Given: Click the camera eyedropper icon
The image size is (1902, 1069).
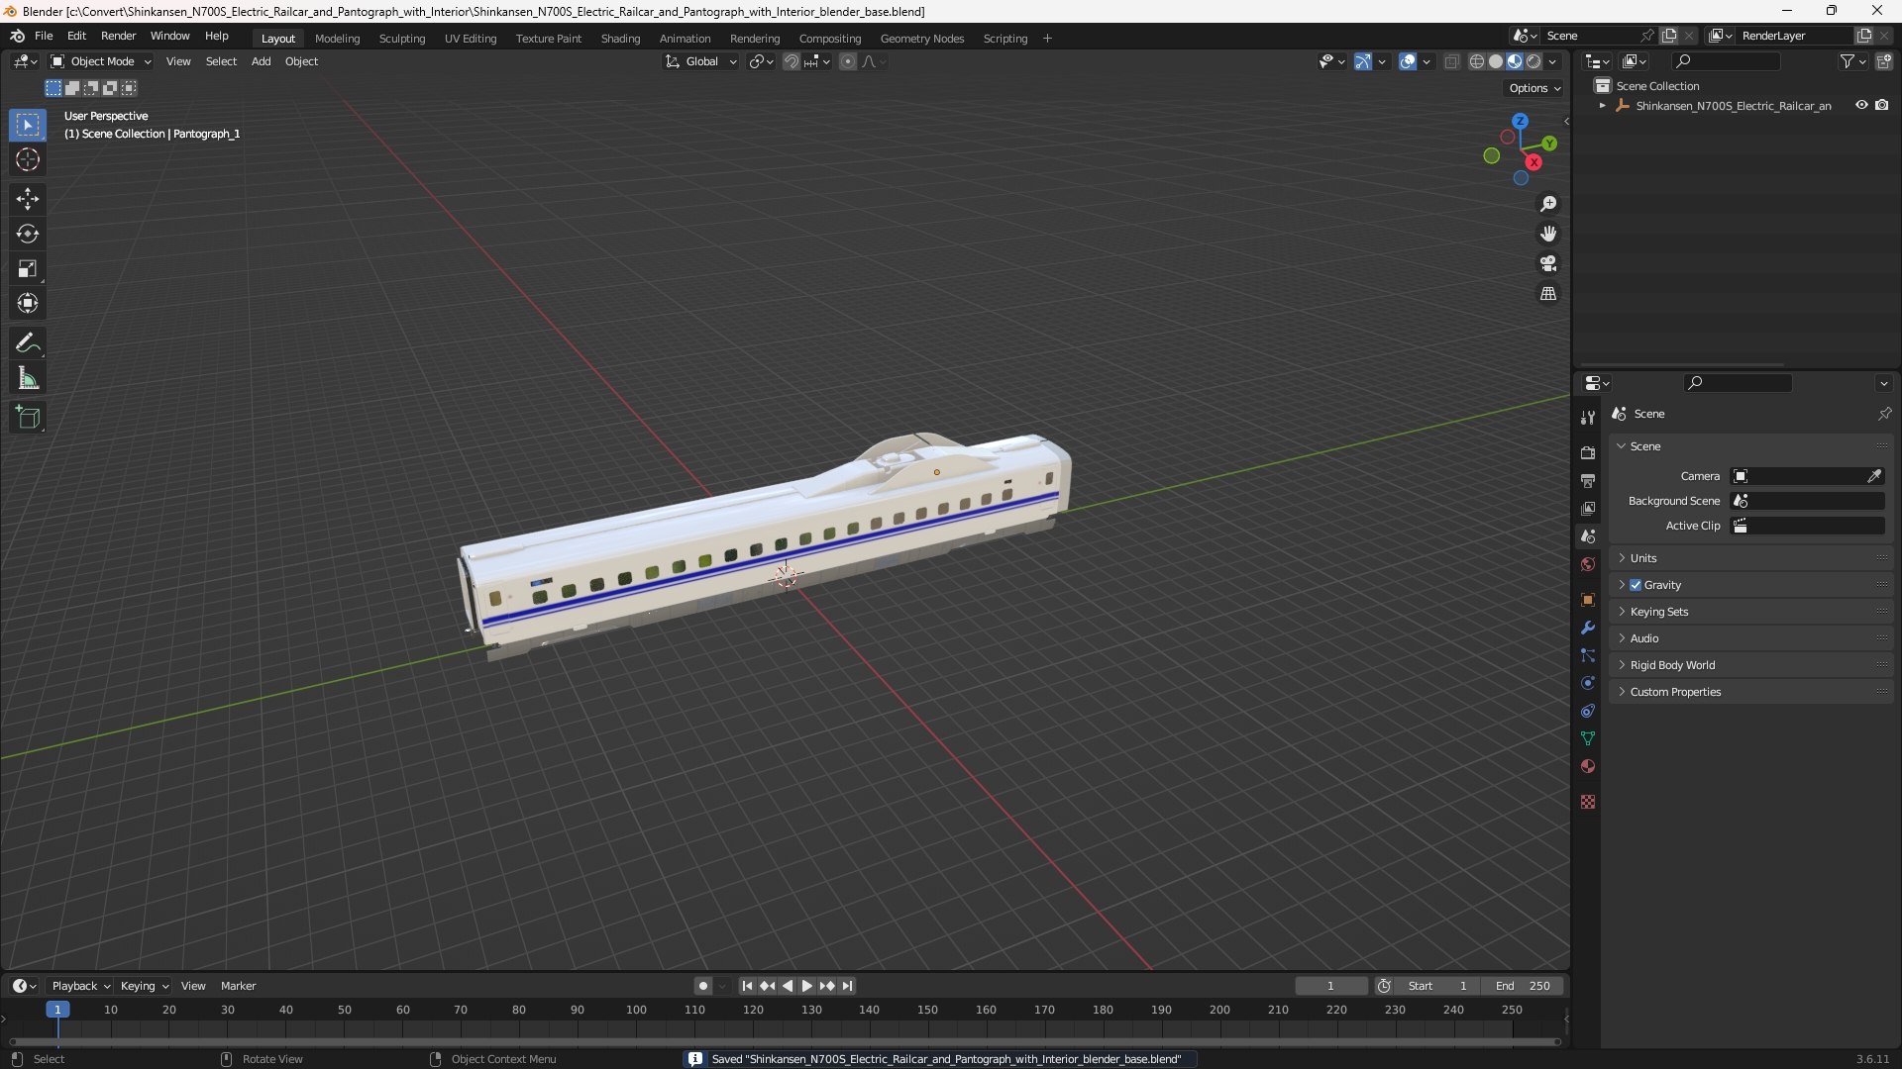Looking at the screenshot, I should click(1874, 476).
